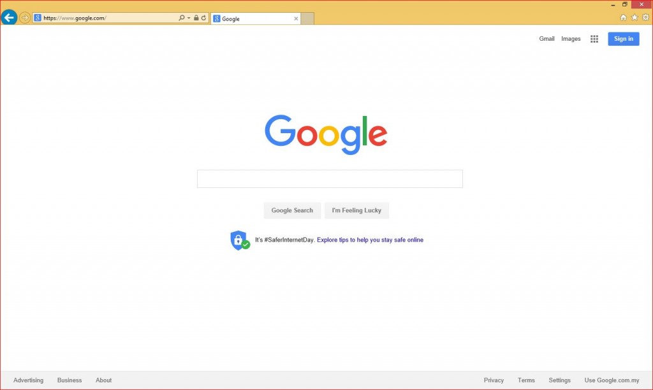
Task: Click into the Google search box
Action: [x=330, y=178]
